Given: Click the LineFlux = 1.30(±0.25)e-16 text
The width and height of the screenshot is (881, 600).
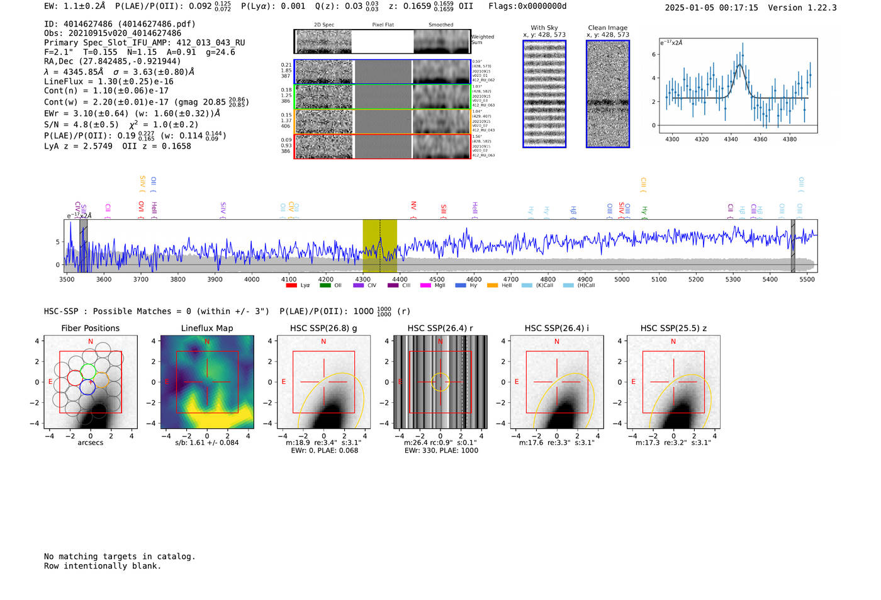Looking at the screenshot, I should pyautogui.click(x=108, y=81).
